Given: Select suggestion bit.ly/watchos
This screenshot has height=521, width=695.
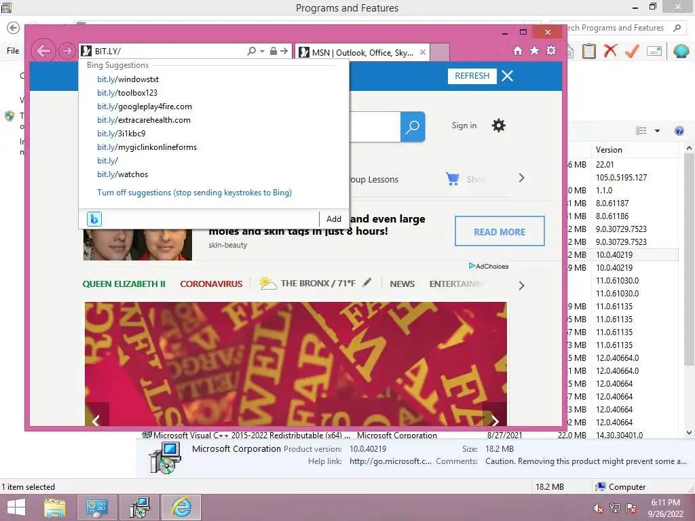Looking at the screenshot, I should 122,174.
